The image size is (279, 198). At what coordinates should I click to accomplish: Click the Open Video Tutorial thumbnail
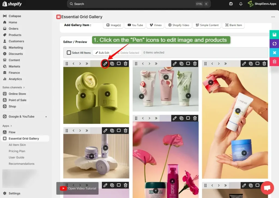77,188
